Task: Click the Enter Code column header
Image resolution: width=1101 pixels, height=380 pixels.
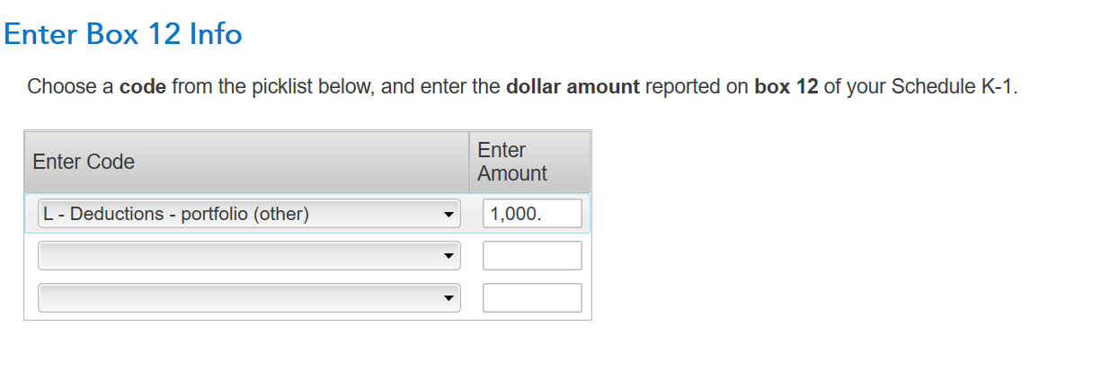Action: (x=84, y=162)
